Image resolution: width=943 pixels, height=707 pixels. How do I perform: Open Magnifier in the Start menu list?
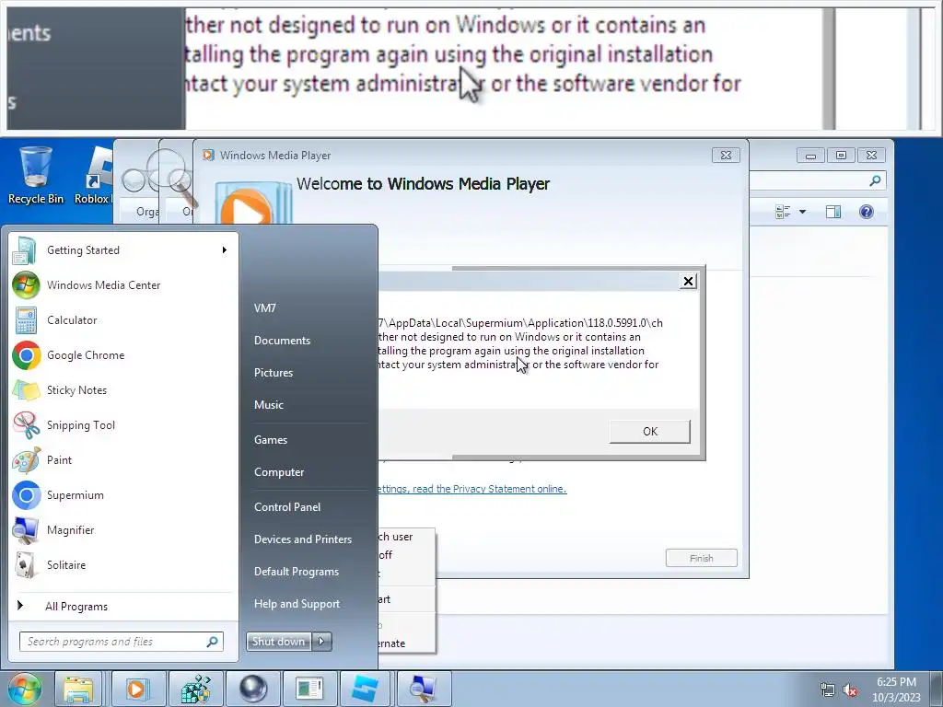pos(123,529)
